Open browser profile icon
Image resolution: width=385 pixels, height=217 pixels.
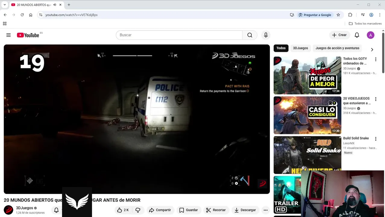coord(371,15)
